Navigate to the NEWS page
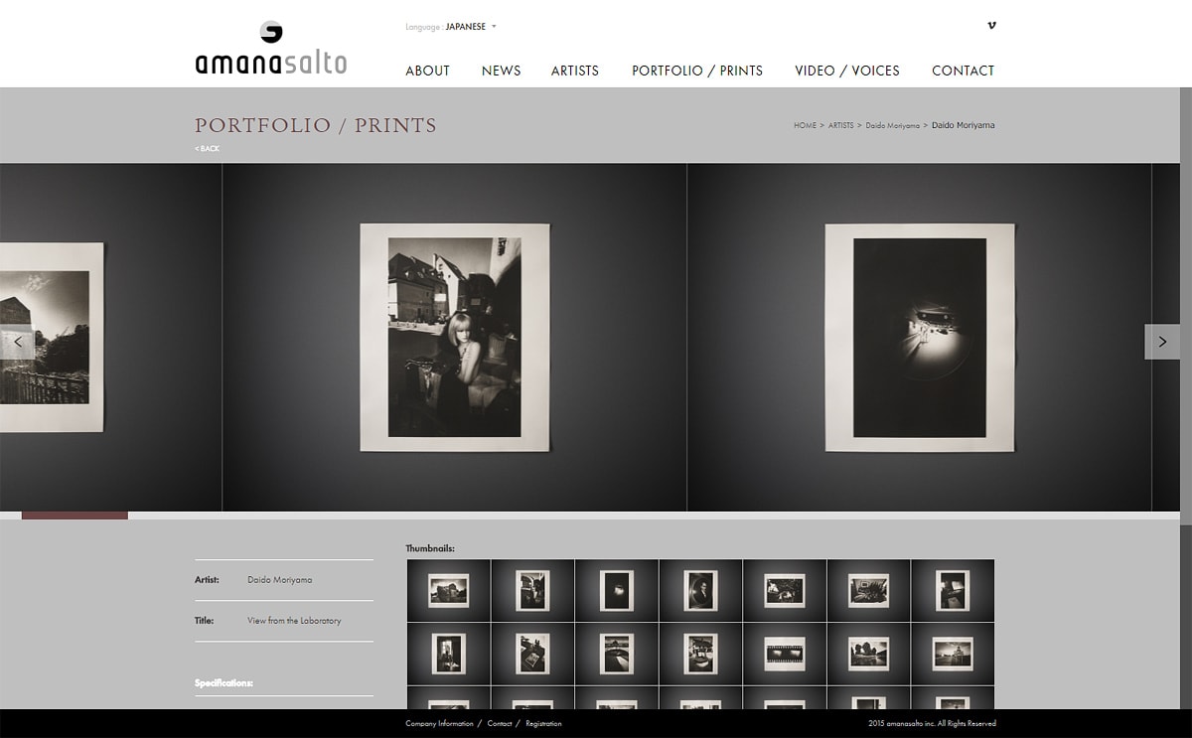This screenshot has width=1192, height=738. pos(501,71)
